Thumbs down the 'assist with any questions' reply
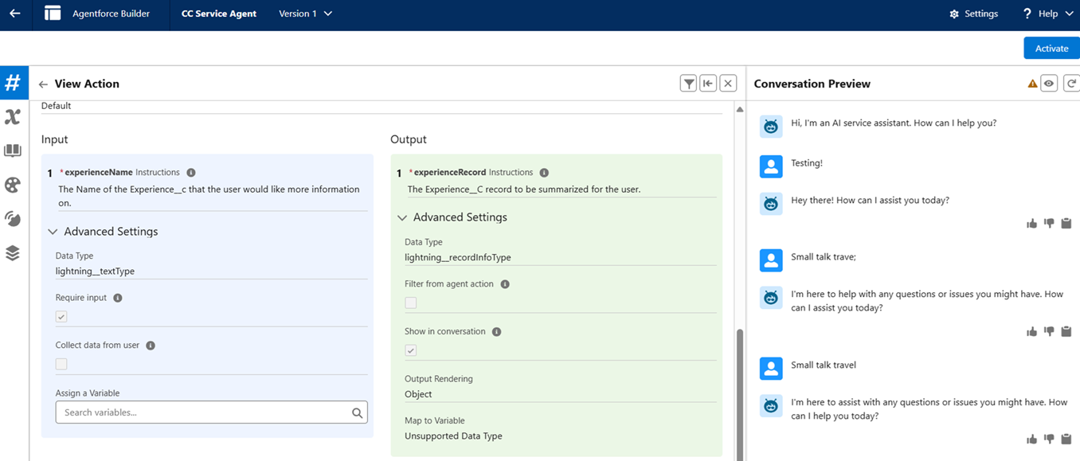This screenshot has width=1080, height=461. click(1049, 440)
